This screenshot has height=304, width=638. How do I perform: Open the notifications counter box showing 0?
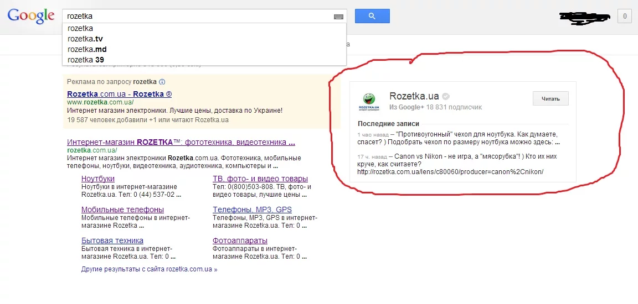point(624,17)
